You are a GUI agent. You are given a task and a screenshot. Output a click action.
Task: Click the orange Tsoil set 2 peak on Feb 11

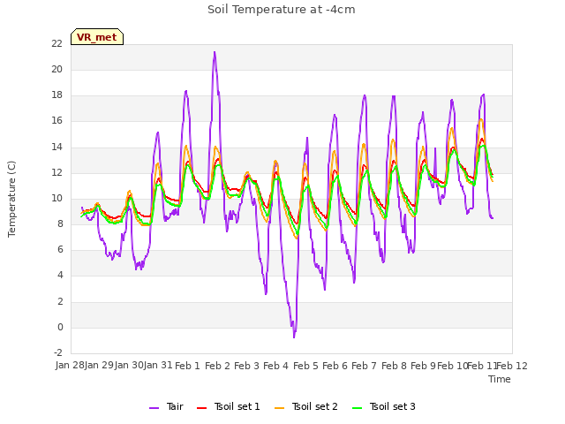(x=480, y=119)
